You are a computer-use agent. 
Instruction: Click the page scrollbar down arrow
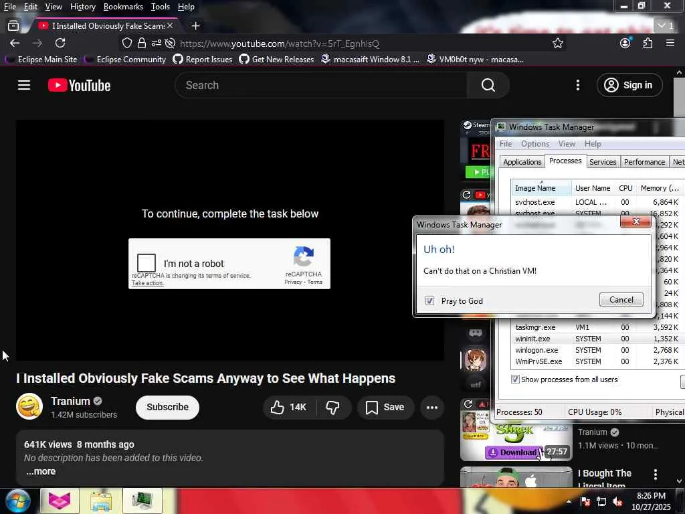point(679,482)
